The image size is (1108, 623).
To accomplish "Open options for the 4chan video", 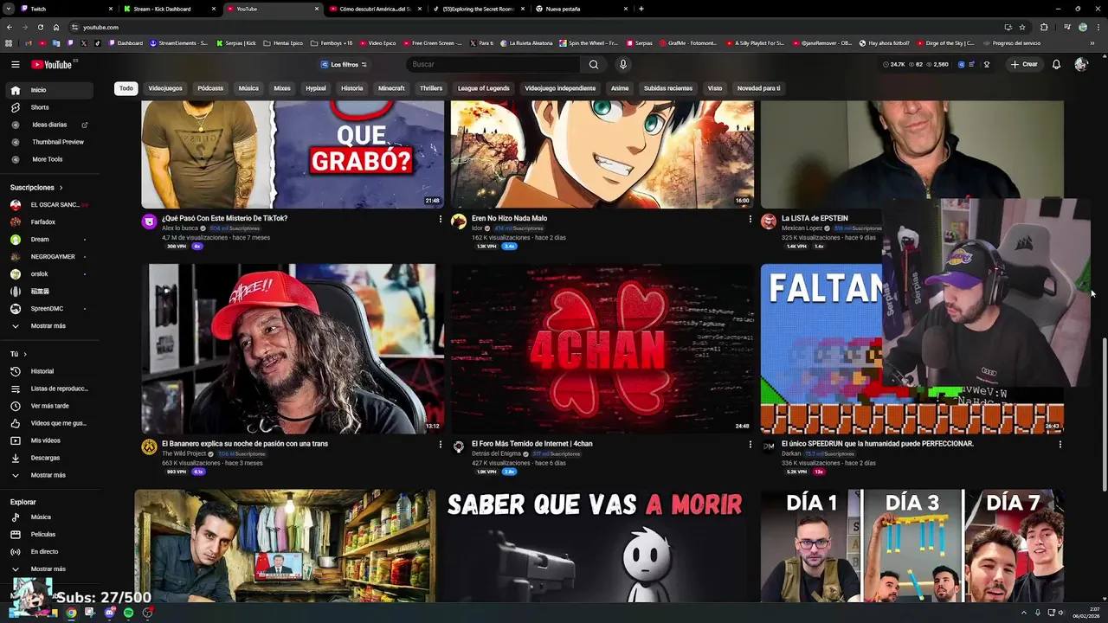I will (750, 445).
